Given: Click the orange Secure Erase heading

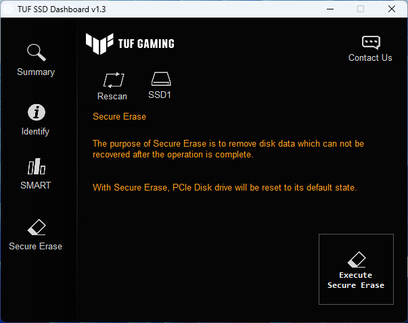Looking at the screenshot, I should click(x=120, y=116).
